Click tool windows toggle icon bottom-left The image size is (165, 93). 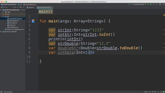[x=1, y=92]
